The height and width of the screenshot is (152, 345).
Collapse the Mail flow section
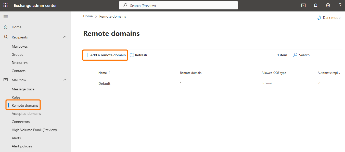(65, 80)
